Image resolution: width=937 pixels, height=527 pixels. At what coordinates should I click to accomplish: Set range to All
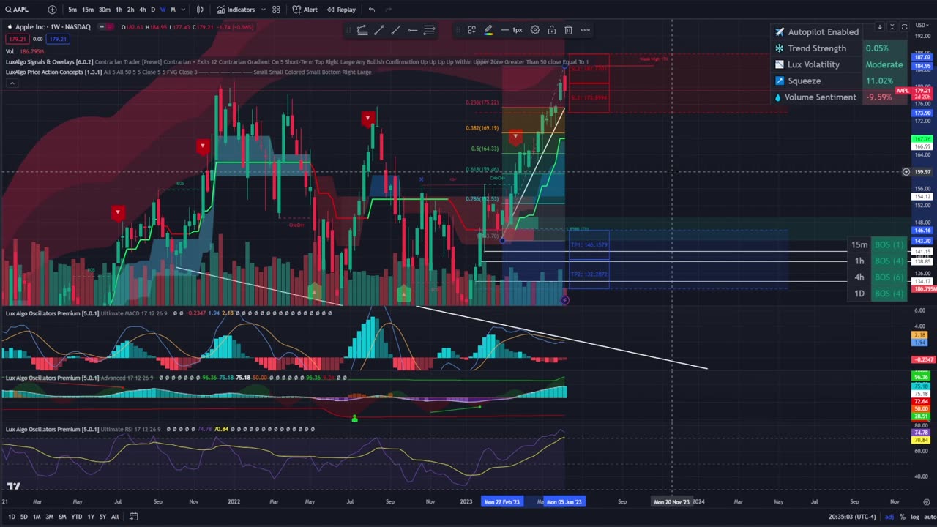[115, 517]
